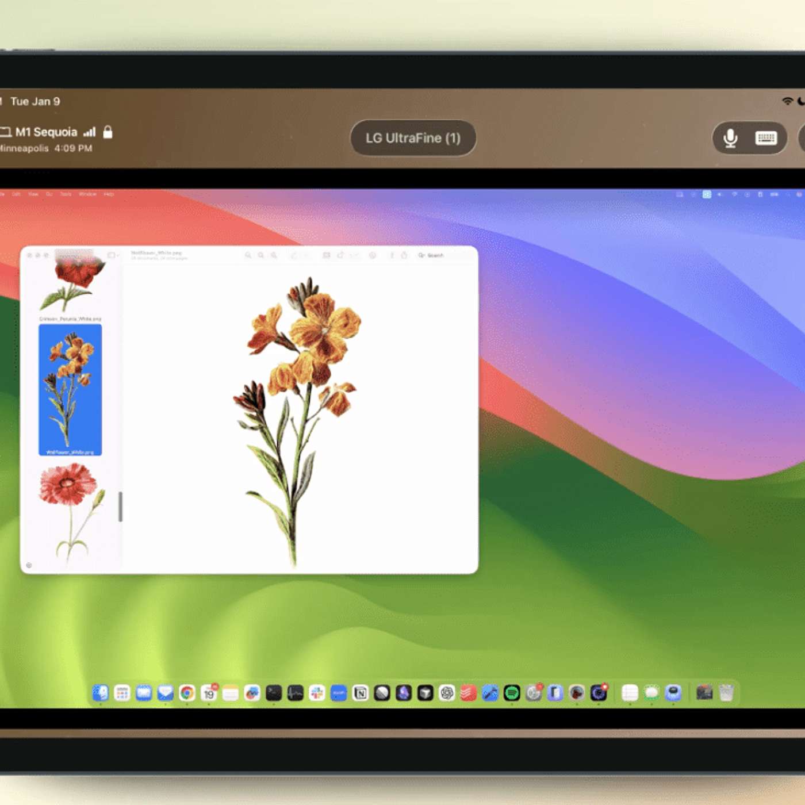Open System Settings from the dock
Viewport: 805px width, 805px height.
[x=534, y=693]
